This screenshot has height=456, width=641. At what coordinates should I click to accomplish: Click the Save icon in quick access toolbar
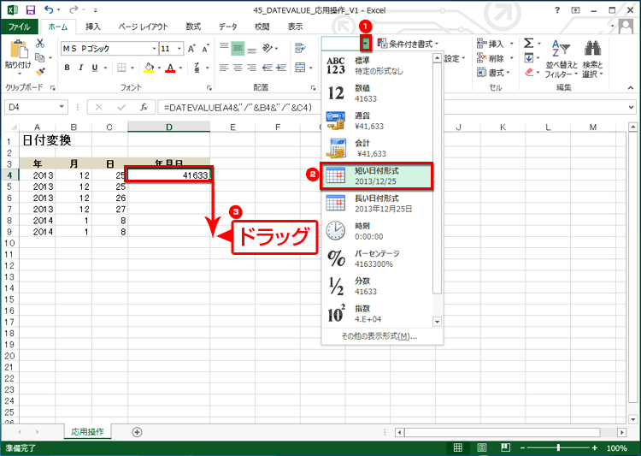pos(30,9)
